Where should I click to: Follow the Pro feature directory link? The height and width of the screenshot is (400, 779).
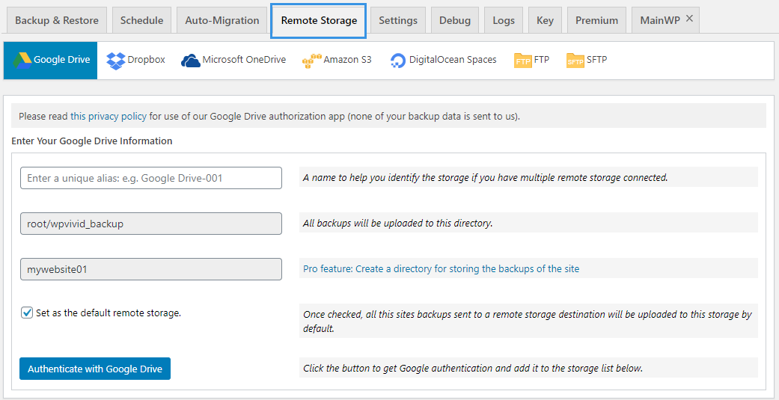pos(442,269)
